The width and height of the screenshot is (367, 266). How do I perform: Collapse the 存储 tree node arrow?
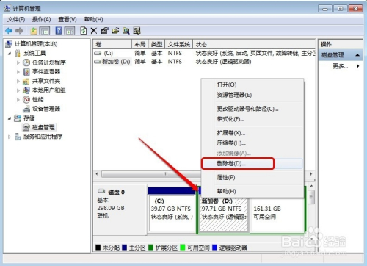[x=10, y=118]
